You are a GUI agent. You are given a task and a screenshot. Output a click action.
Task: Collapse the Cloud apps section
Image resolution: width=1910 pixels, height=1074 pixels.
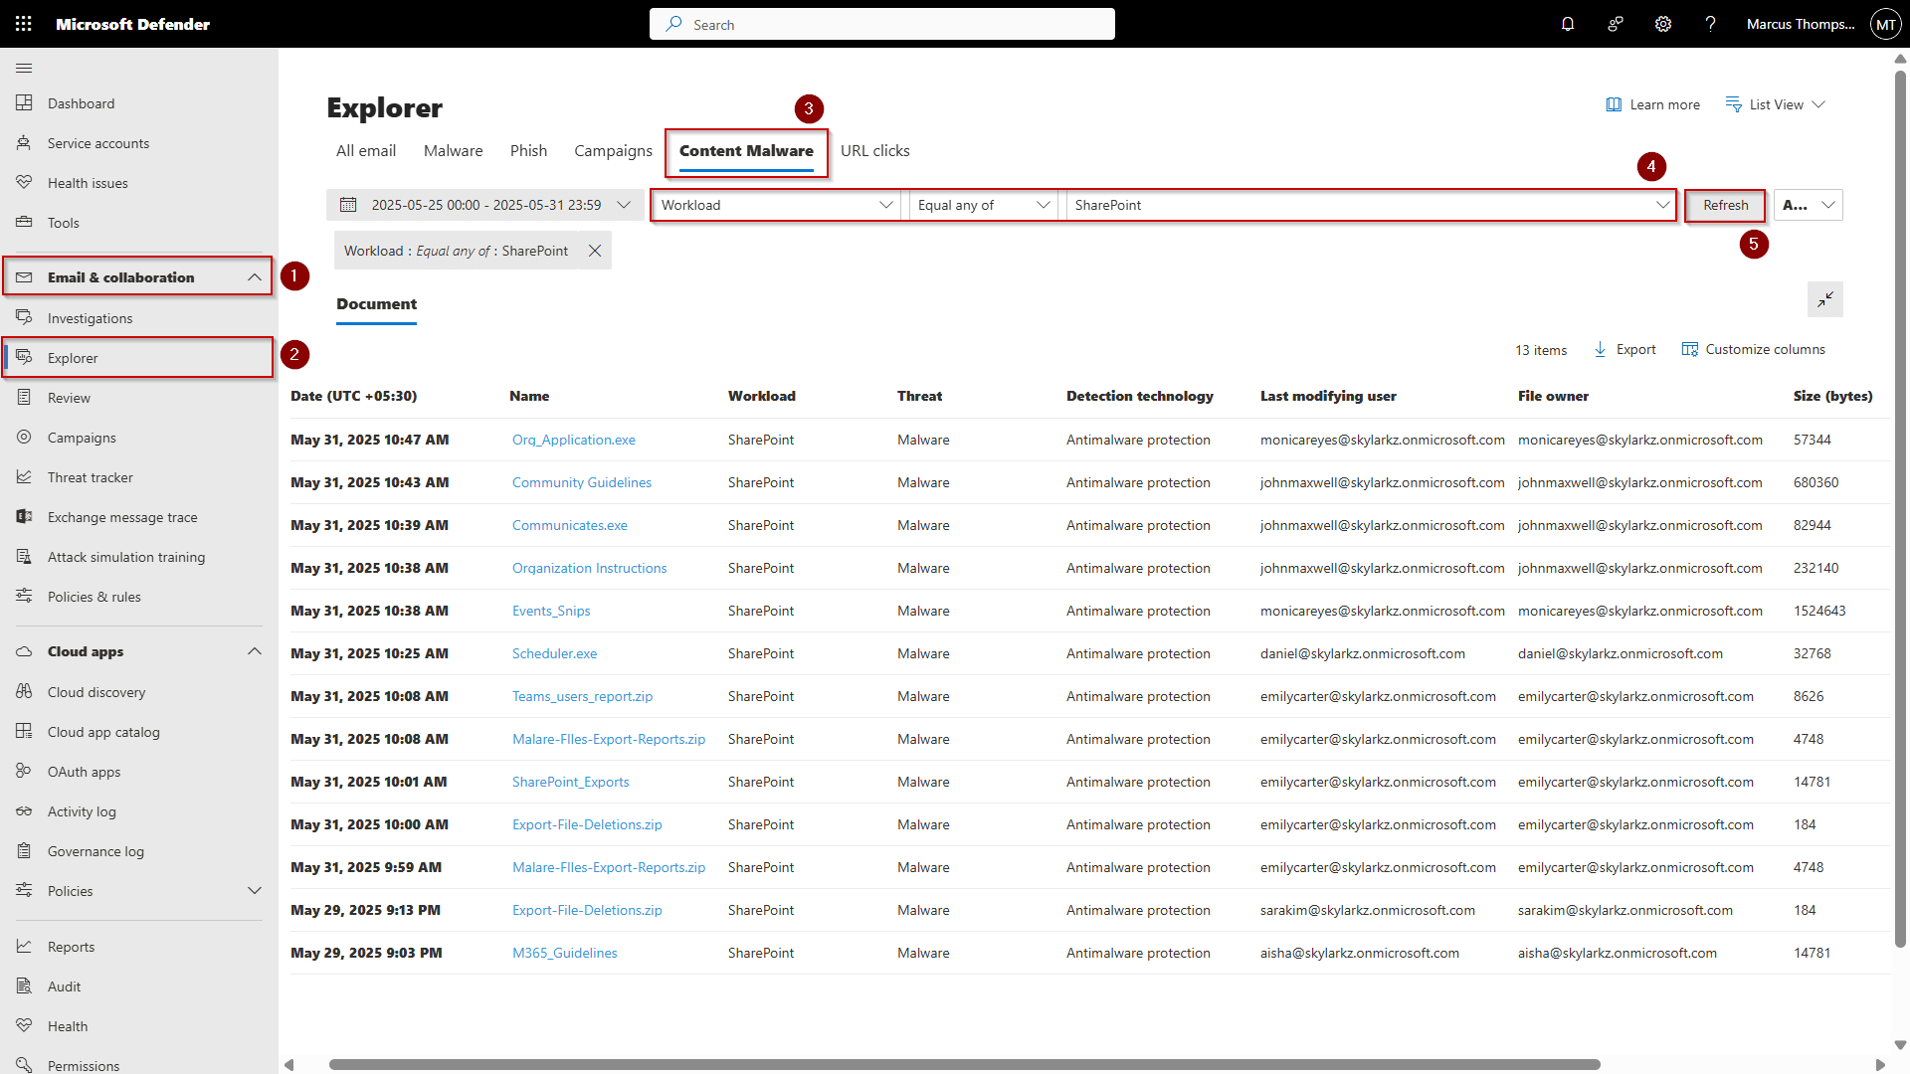click(255, 651)
